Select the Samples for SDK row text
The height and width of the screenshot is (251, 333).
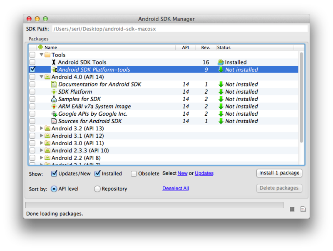point(80,99)
